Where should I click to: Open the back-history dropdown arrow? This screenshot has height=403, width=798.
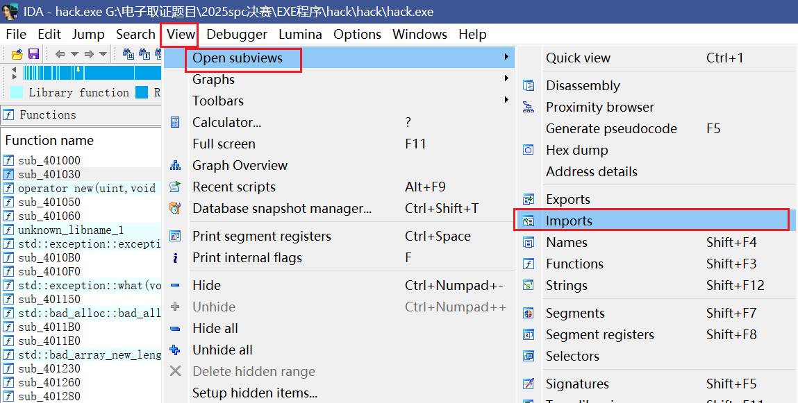pyautogui.click(x=74, y=54)
